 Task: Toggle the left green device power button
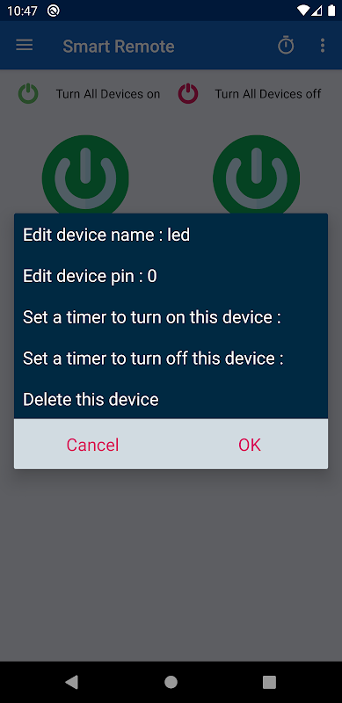(85, 175)
